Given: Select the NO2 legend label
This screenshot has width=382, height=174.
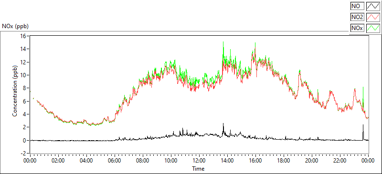Looking at the screenshot, I should click(357, 17).
